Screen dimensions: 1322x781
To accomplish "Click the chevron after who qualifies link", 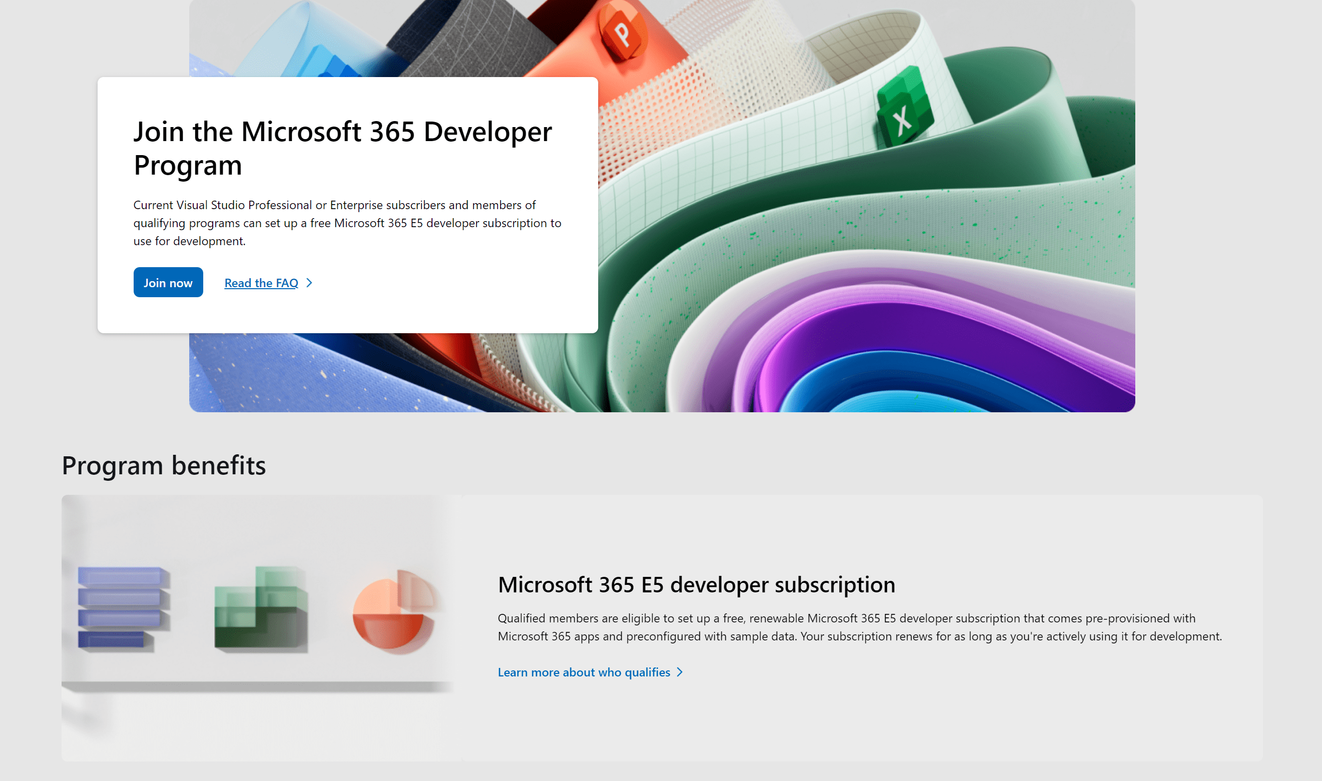I will [680, 672].
